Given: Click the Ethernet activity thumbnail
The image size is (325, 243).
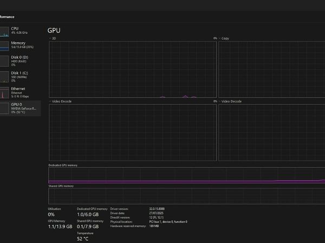Looking at the screenshot, I should 4,92.
